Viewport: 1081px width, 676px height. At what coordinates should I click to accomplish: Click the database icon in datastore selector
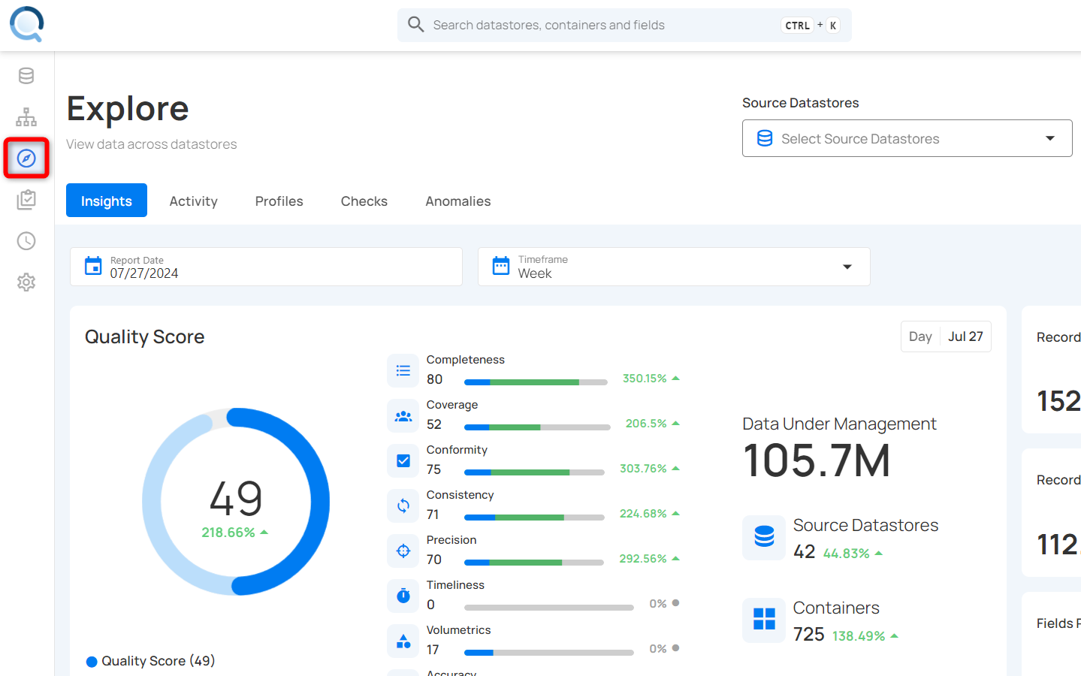[765, 138]
